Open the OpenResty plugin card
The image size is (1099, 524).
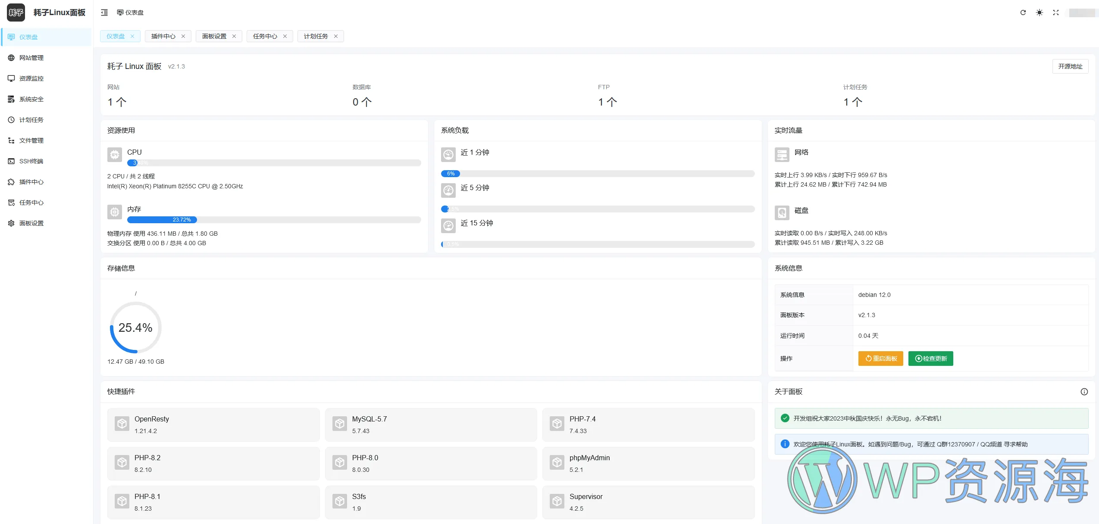213,425
